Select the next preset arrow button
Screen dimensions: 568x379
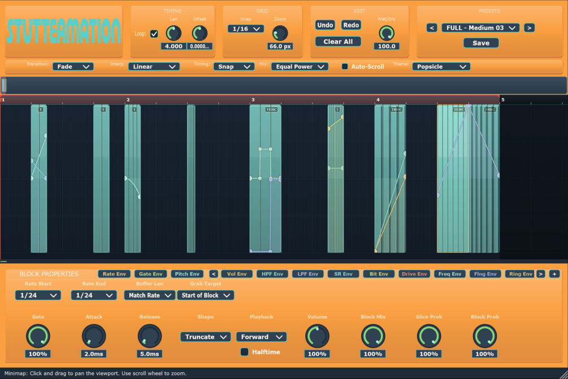[x=529, y=28]
